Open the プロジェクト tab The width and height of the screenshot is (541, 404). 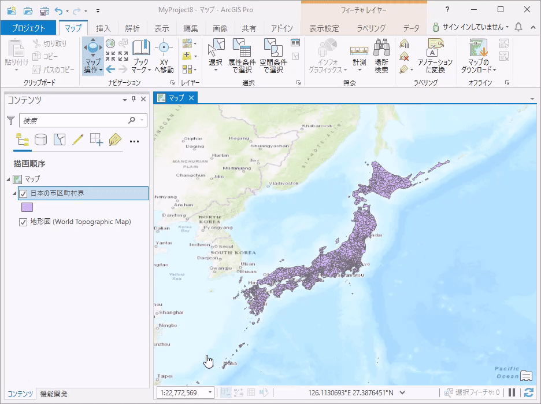coord(28,28)
